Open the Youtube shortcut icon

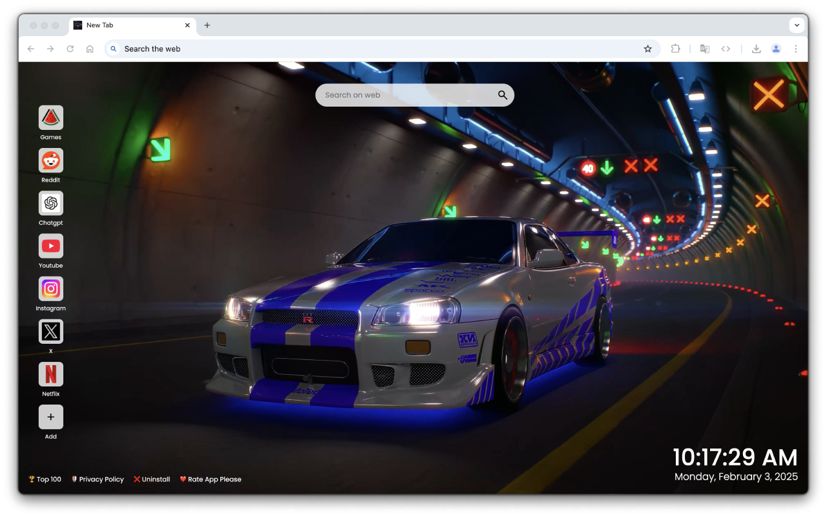(x=51, y=246)
